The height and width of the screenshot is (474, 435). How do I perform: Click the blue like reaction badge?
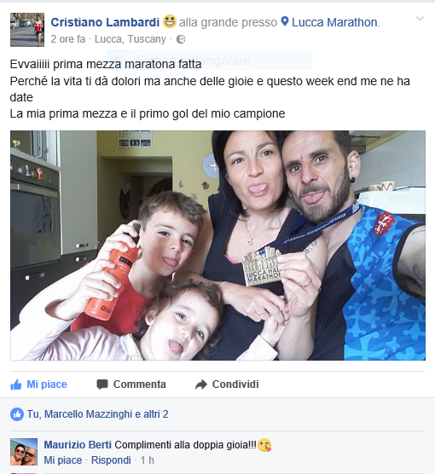point(17,414)
